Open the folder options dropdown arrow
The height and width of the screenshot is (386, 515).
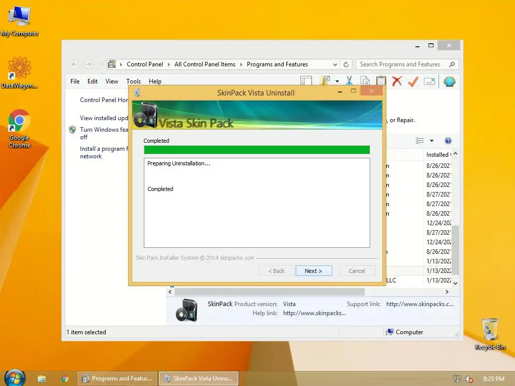[337, 81]
